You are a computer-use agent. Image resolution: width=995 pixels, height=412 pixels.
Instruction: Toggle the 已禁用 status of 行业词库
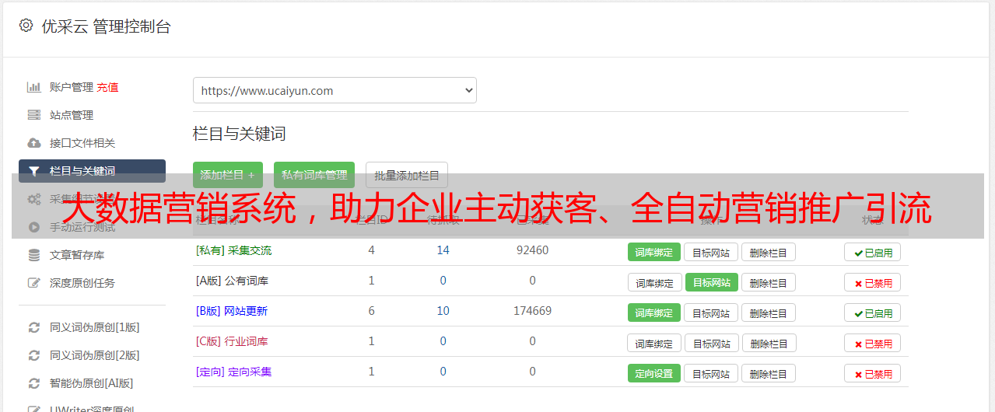tap(873, 343)
